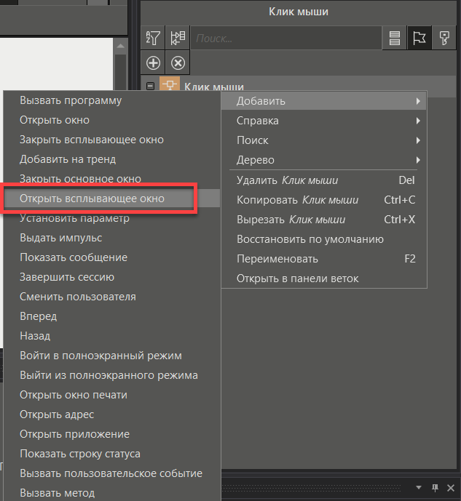Image resolution: width=461 pixels, height=501 pixels.
Task: Click the orange Клик мыши node icon
Action: 169,87
